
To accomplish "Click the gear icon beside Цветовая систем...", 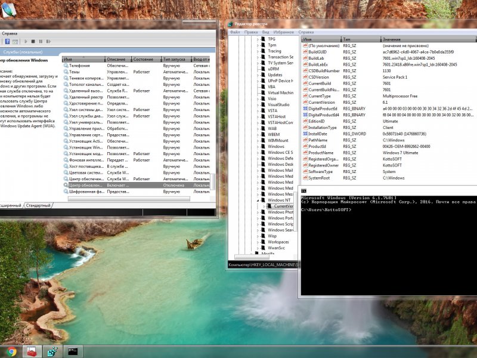I will pos(66,172).
